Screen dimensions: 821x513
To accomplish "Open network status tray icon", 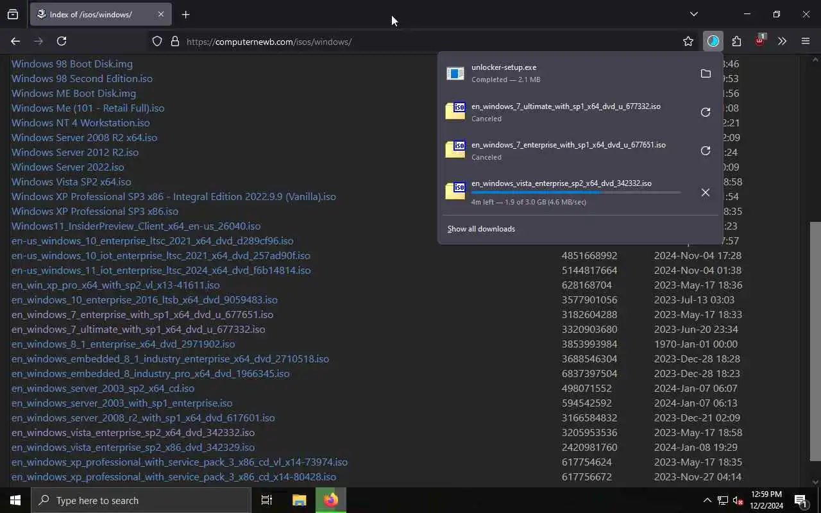I will click(723, 500).
